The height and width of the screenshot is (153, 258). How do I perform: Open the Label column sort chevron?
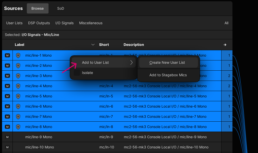coord(93,45)
